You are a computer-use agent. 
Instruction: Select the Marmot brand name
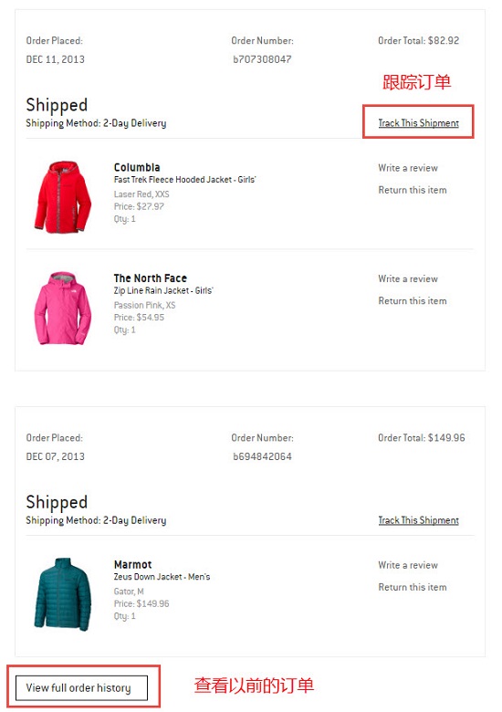[x=132, y=564]
